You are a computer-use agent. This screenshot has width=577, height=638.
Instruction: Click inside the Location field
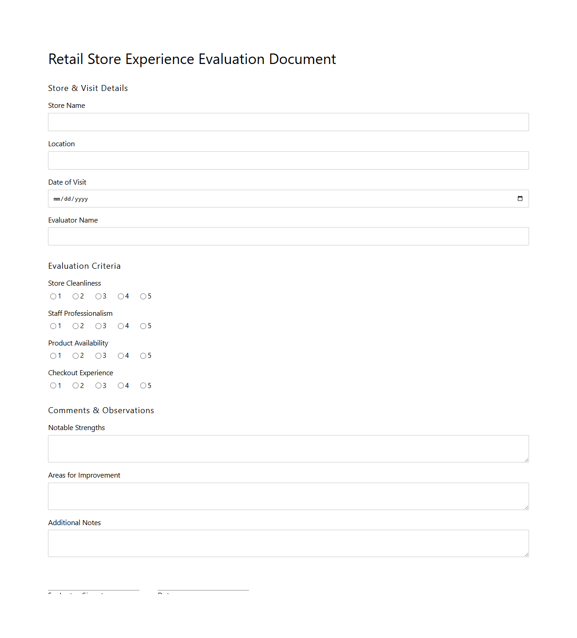tap(288, 160)
